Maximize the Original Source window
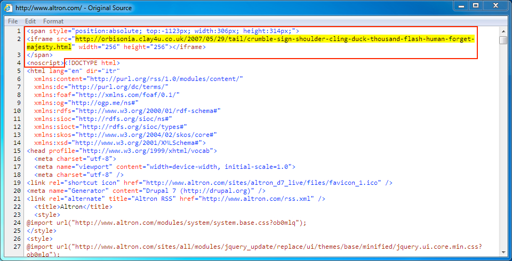The height and width of the screenshot is (261, 512). click(x=475, y=6)
